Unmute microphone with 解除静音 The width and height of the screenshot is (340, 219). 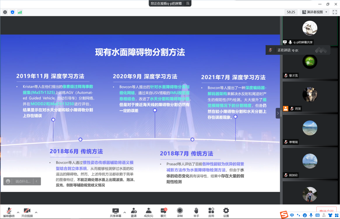tap(9, 212)
